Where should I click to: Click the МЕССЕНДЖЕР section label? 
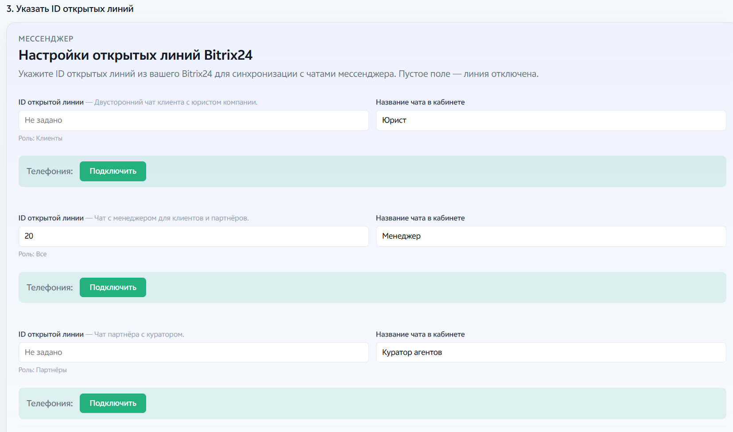46,39
